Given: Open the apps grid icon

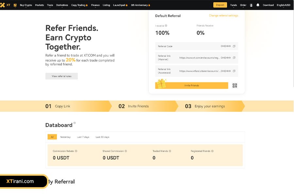Looking at the screenshot, I should 15,5.
